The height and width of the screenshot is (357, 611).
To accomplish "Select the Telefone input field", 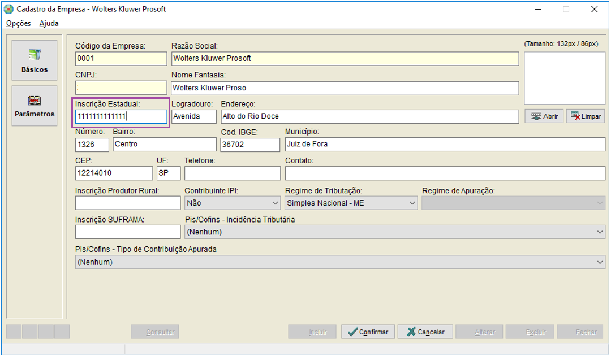I will [x=232, y=173].
